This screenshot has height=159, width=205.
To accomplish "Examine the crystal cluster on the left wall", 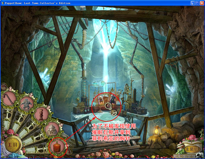I will click(45, 76).
